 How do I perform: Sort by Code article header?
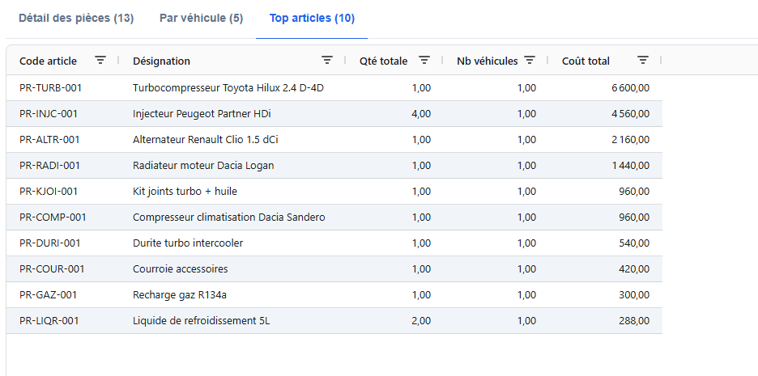49,61
